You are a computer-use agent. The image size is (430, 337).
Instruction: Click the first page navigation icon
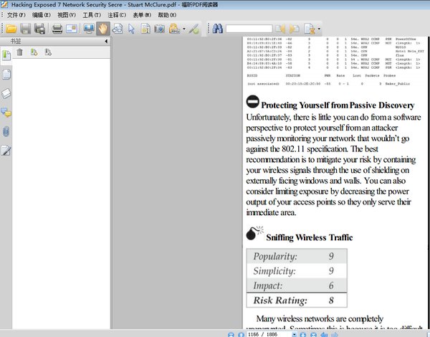tap(231, 335)
